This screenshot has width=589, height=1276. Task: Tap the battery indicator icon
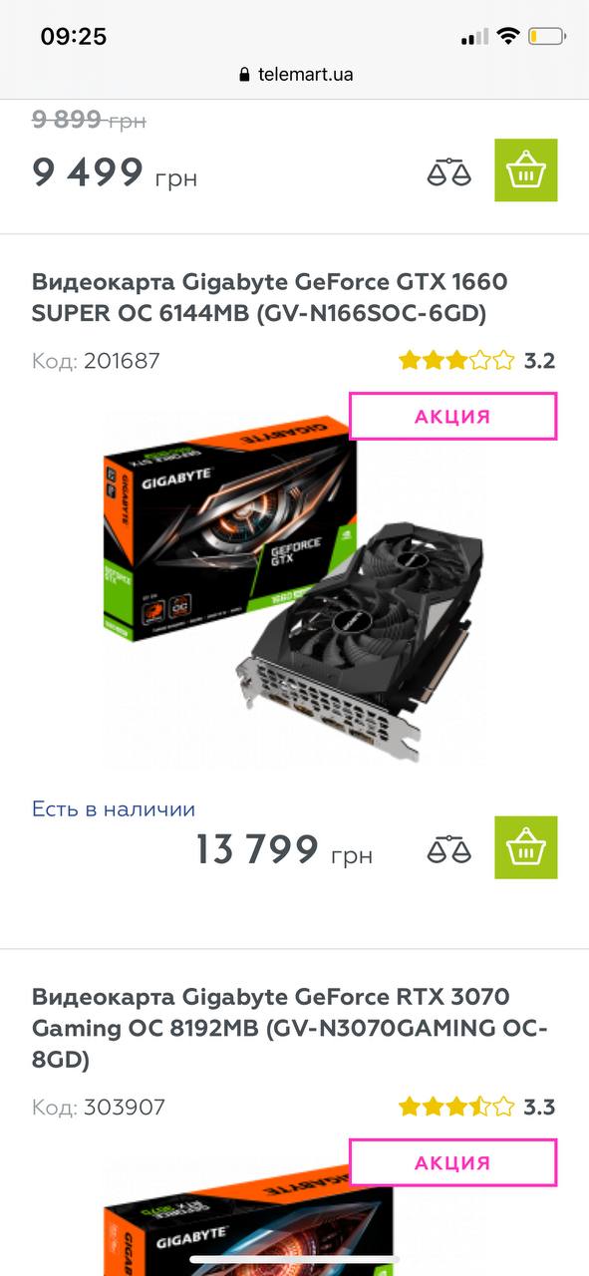548,37
